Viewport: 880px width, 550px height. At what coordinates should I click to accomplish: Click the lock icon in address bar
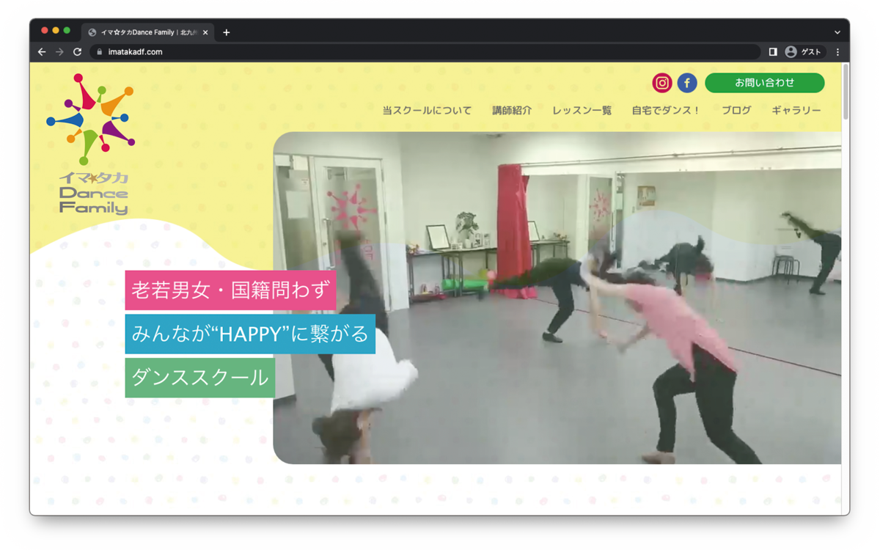click(99, 52)
